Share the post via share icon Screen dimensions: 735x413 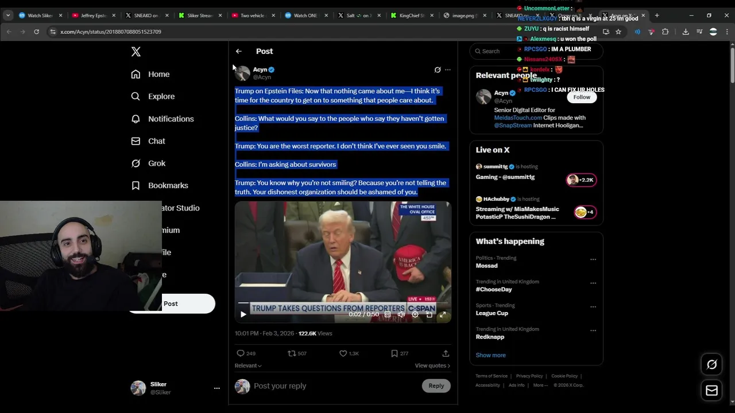[446, 353]
